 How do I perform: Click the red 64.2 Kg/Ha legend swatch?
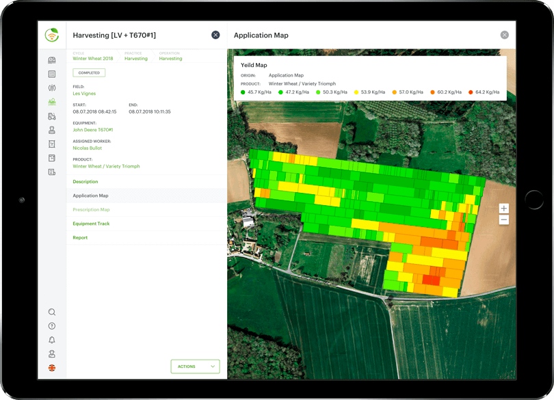point(471,92)
